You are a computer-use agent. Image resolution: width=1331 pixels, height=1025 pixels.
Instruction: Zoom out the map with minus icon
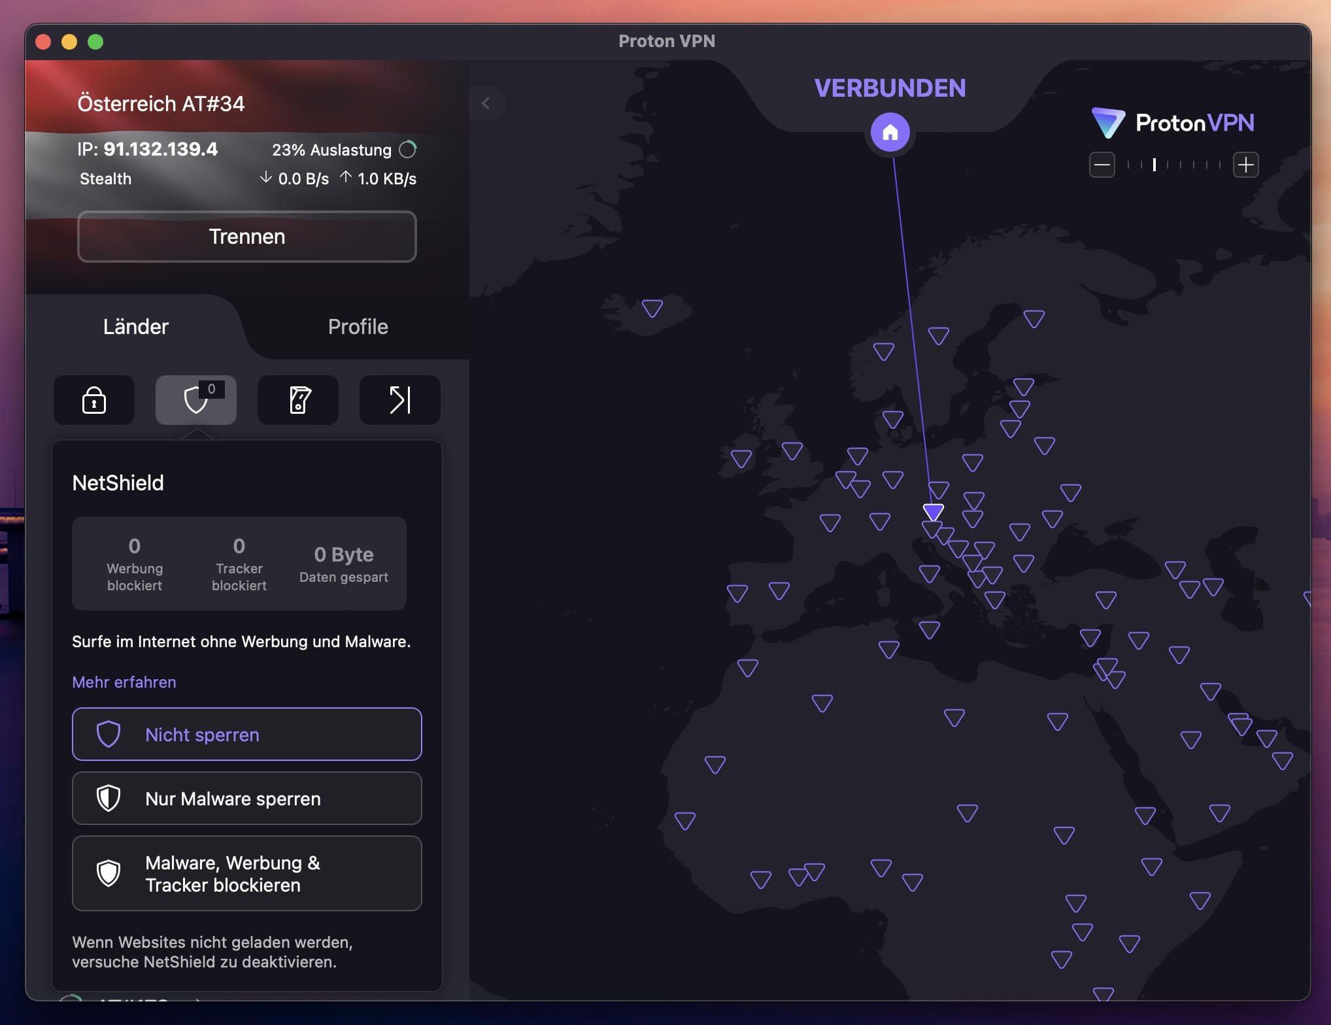point(1102,165)
